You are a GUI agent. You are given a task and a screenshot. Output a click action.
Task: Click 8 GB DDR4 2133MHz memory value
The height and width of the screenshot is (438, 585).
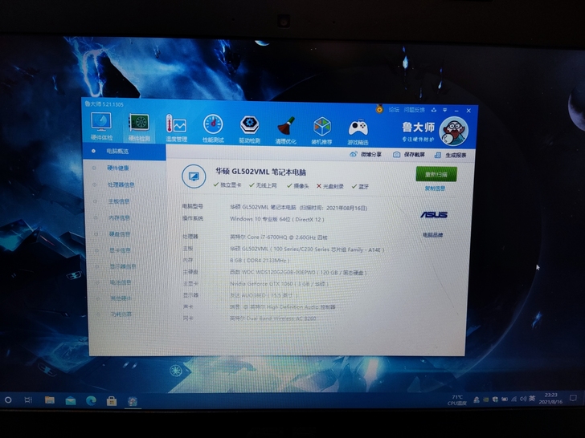click(260, 261)
